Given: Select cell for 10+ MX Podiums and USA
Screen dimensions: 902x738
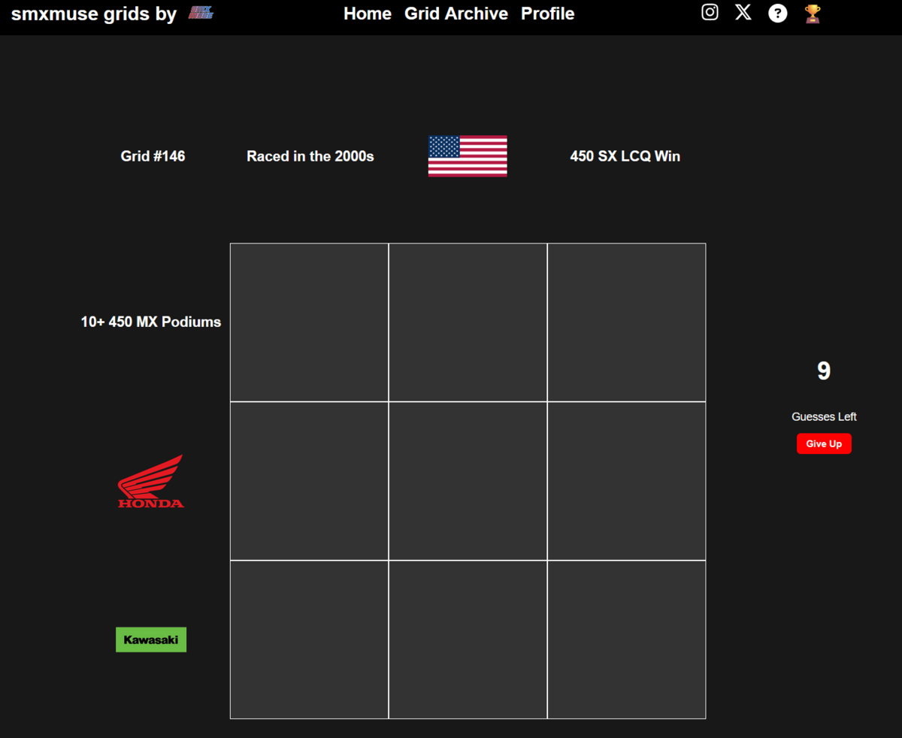Looking at the screenshot, I should coord(468,322).
